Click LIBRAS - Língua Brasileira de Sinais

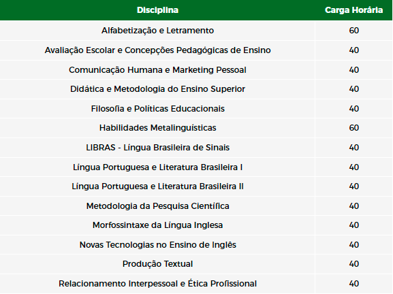click(x=157, y=147)
